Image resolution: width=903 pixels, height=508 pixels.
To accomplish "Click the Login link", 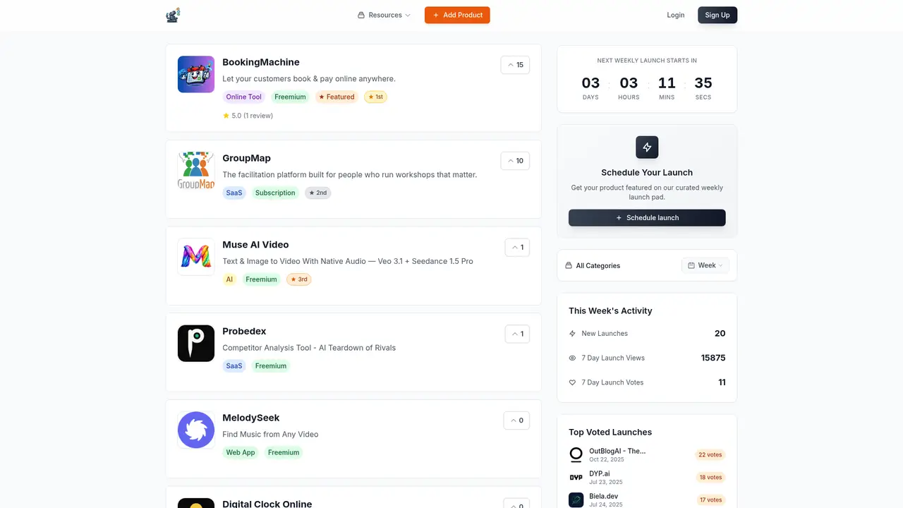I will point(676,15).
